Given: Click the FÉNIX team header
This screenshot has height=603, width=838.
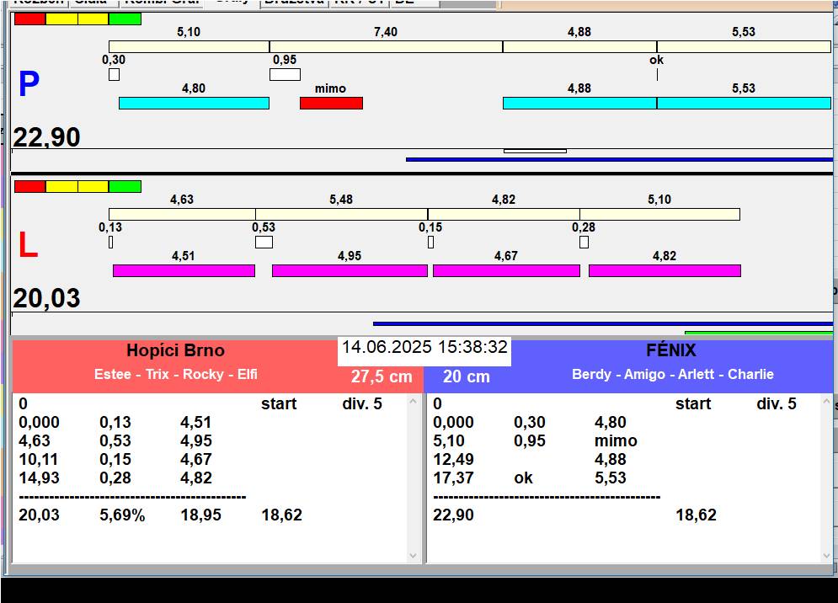Looking at the screenshot, I should click(x=670, y=350).
